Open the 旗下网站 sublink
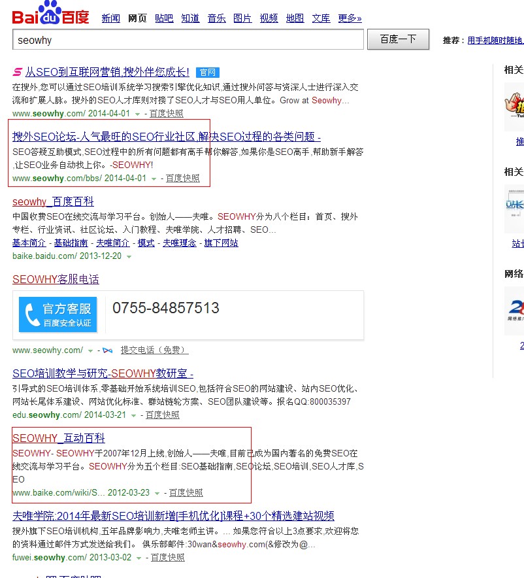524x578 pixels. (x=221, y=243)
